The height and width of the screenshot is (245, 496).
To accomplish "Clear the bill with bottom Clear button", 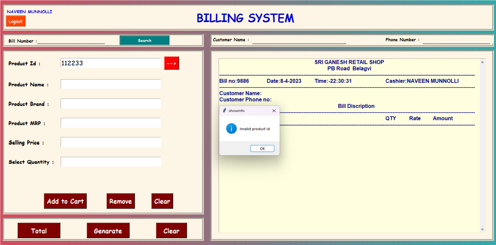I will (171, 231).
